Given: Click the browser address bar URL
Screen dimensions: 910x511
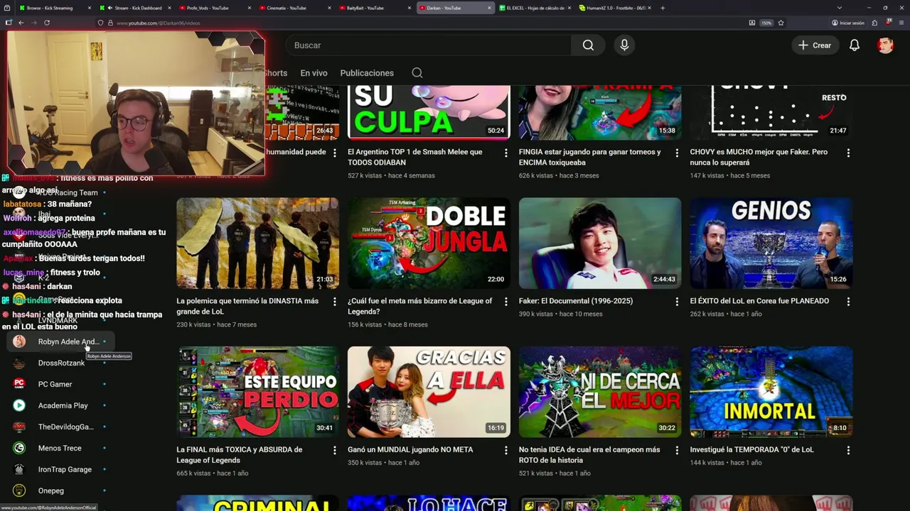Looking at the screenshot, I should 159,23.
